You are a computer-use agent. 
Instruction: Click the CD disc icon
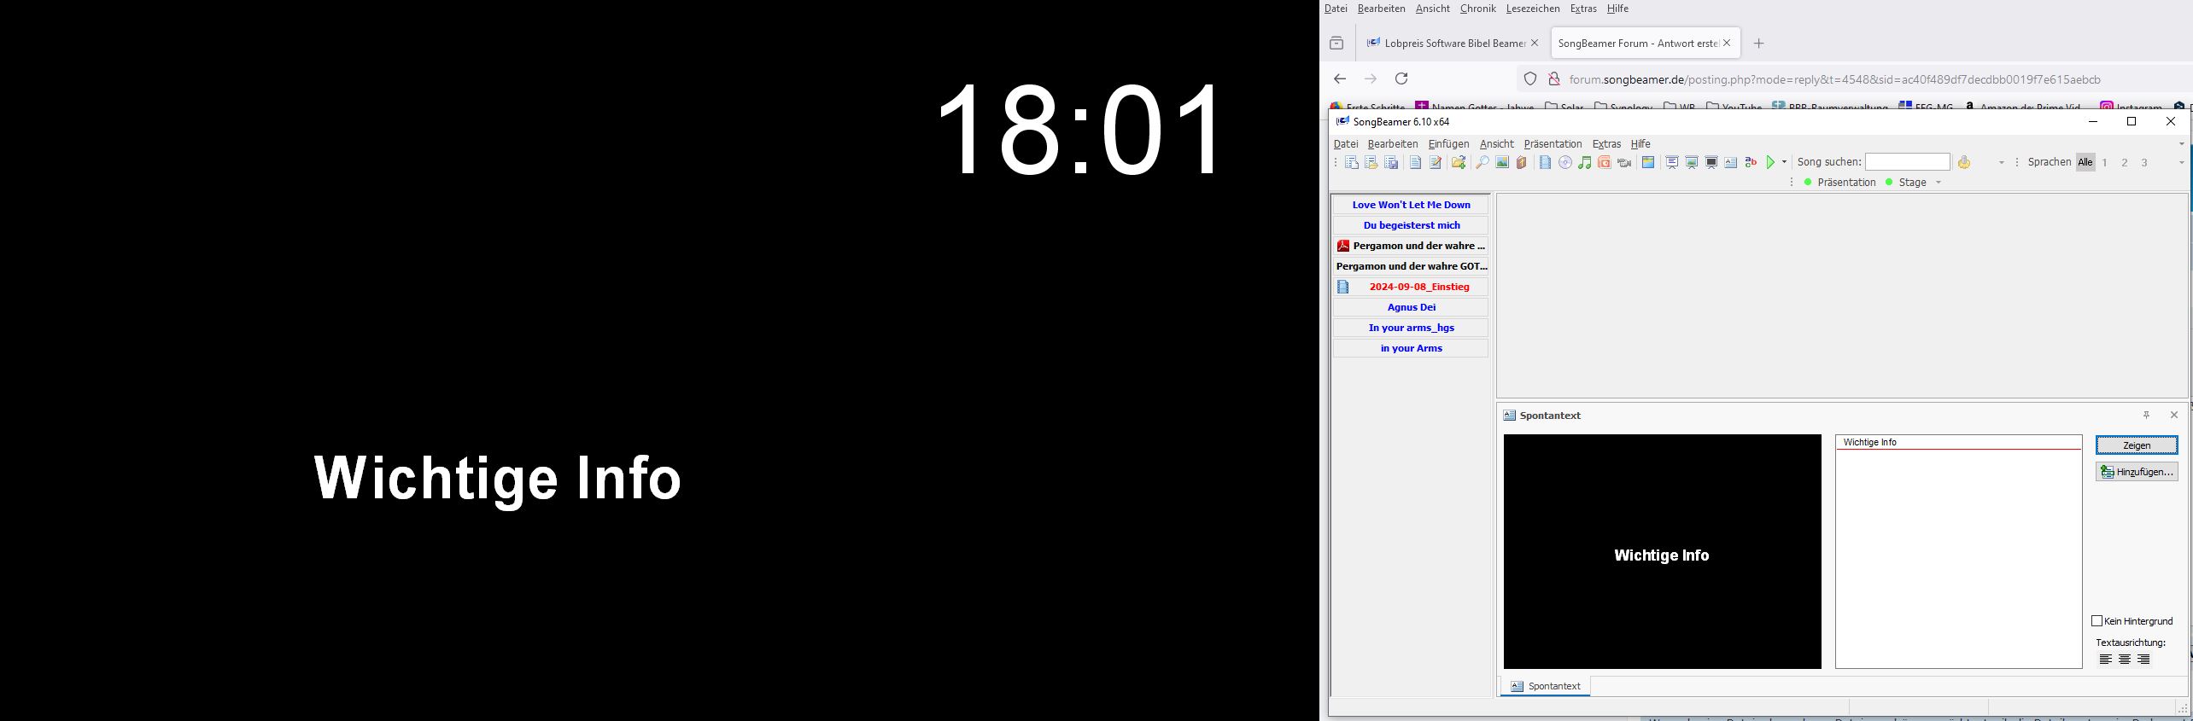pos(1565,162)
